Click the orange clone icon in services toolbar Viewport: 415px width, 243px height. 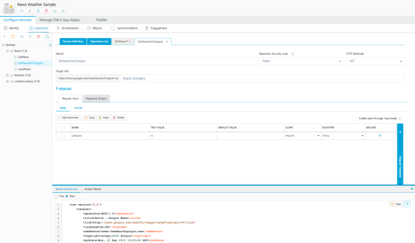(x=13, y=37)
